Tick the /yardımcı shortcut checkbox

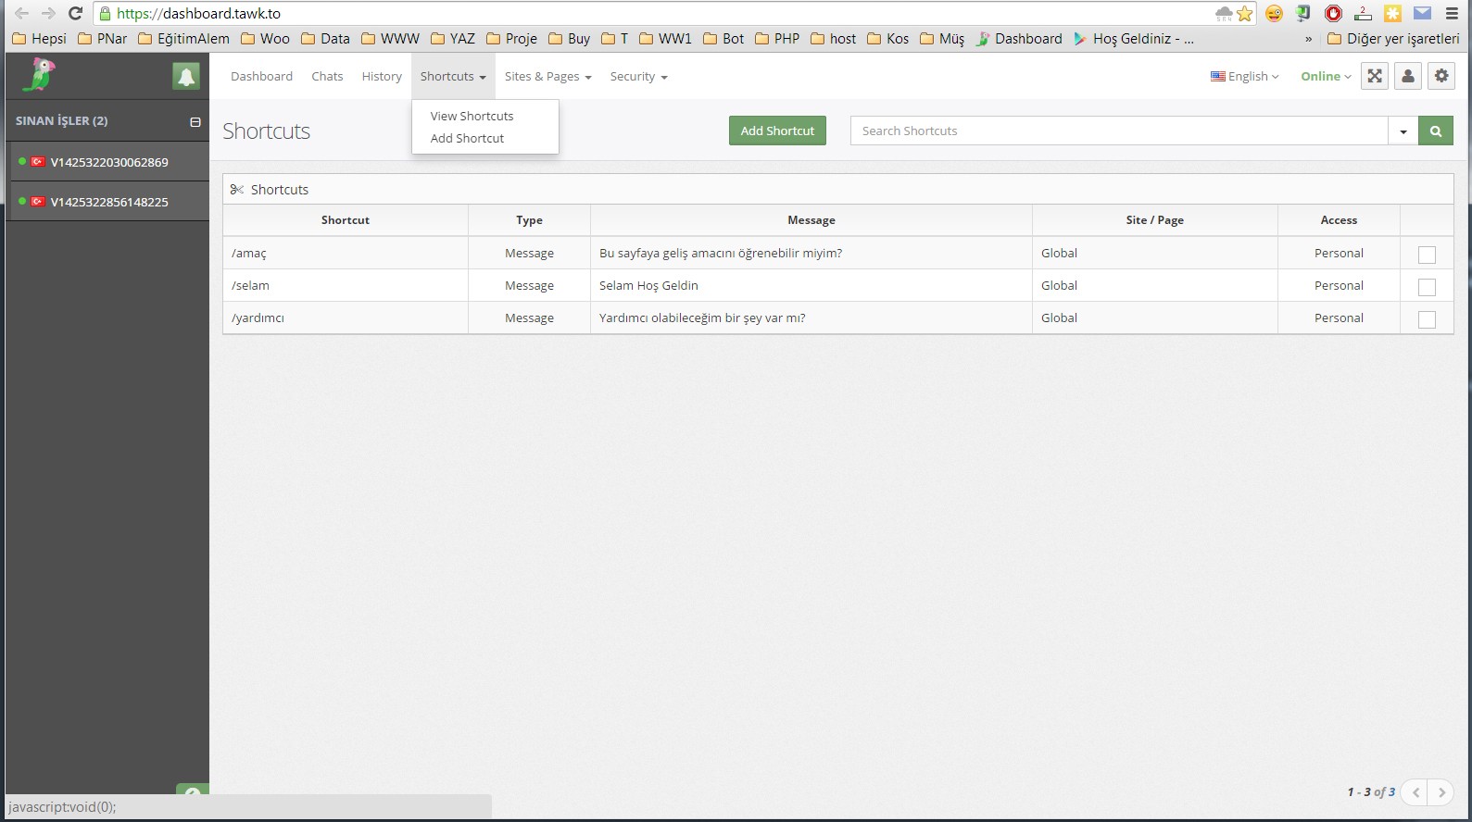click(x=1427, y=319)
